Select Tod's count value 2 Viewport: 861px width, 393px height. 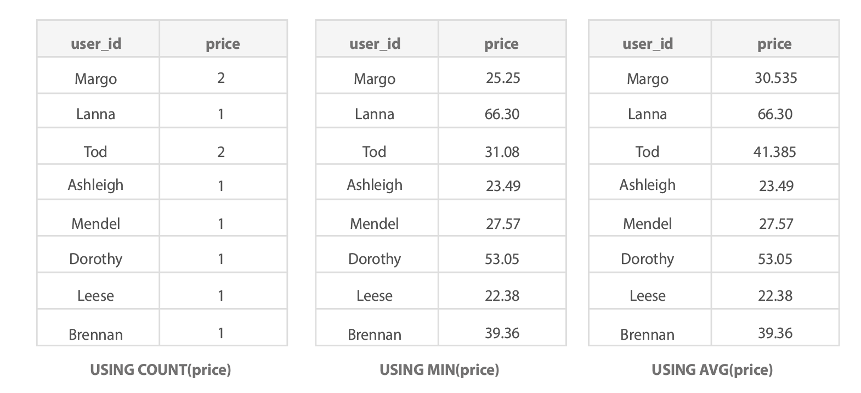click(221, 151)
